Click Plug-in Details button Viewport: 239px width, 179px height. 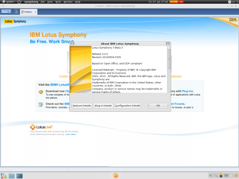(x=103, y=105)
